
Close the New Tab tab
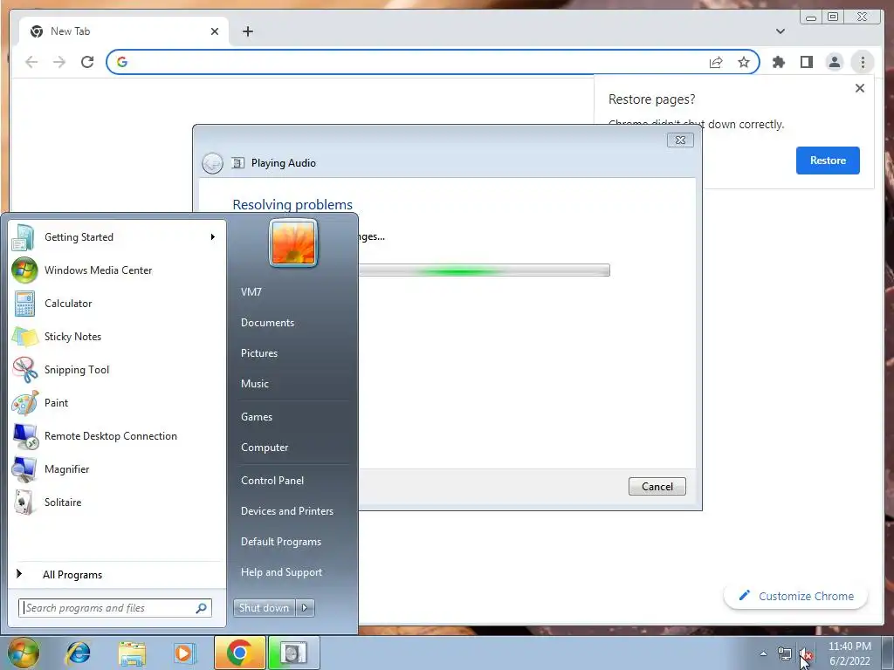[215, 31]
